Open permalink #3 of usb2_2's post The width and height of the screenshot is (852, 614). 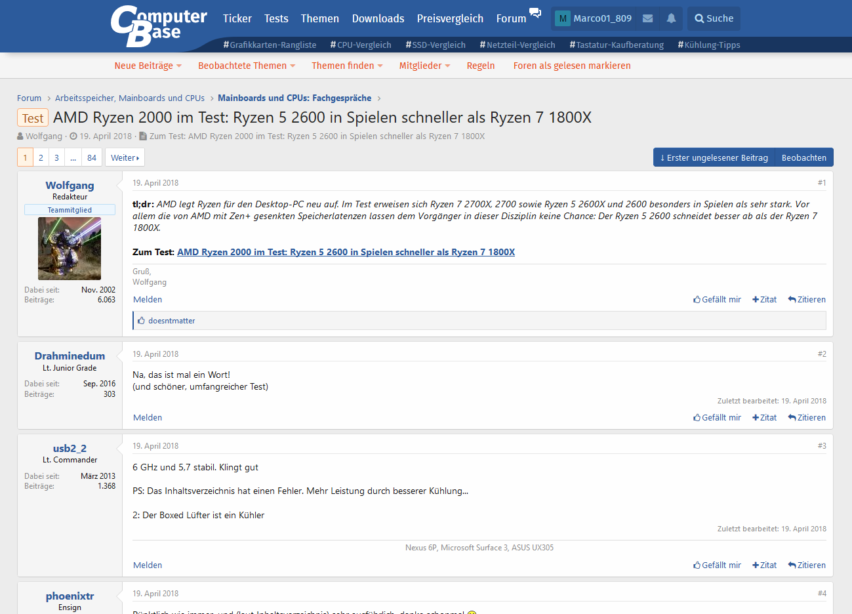tap(822, 446)
